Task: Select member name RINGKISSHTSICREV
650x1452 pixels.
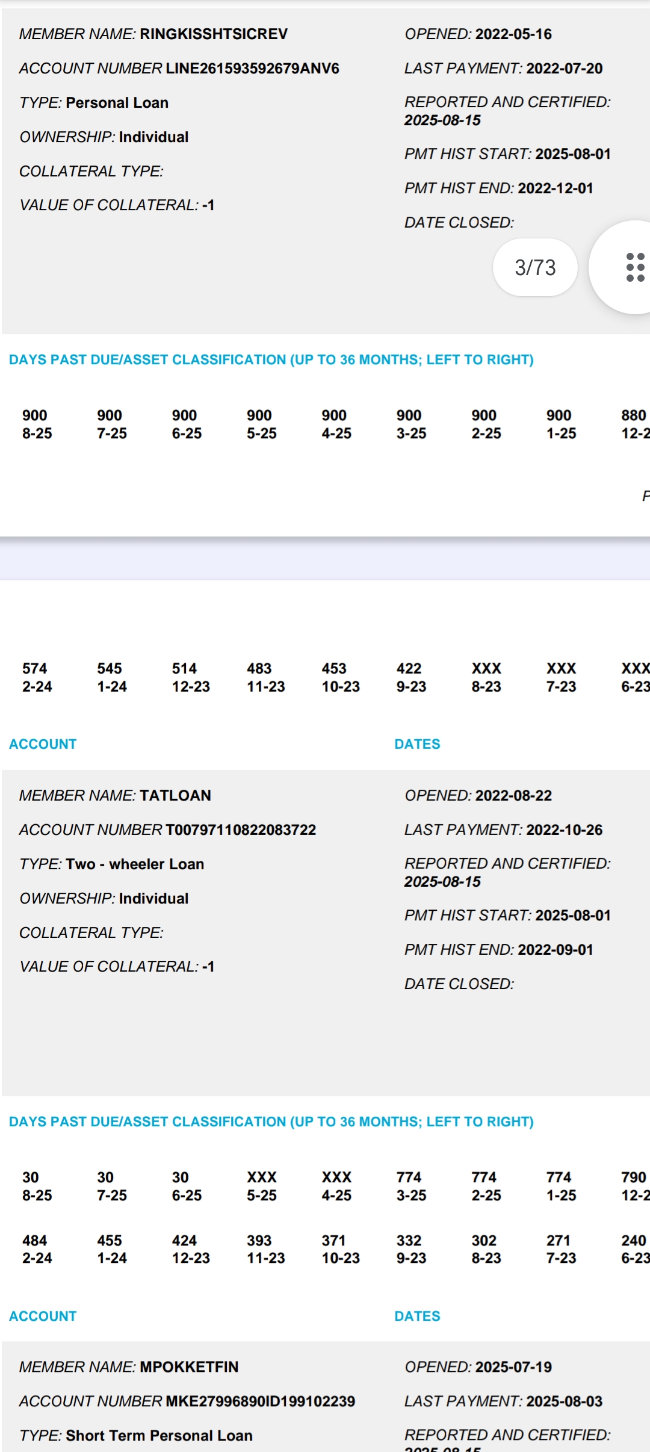Action: 214,34
